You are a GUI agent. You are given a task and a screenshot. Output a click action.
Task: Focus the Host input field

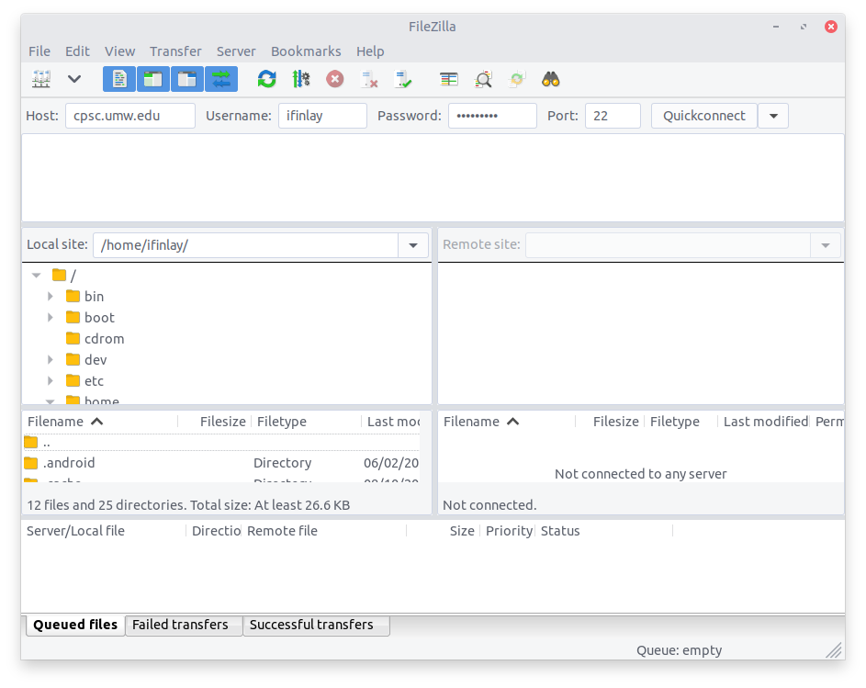click(x=130, y=116)
